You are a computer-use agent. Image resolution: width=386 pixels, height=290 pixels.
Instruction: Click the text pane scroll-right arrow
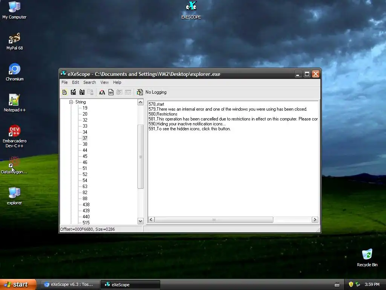pos(315,220)
